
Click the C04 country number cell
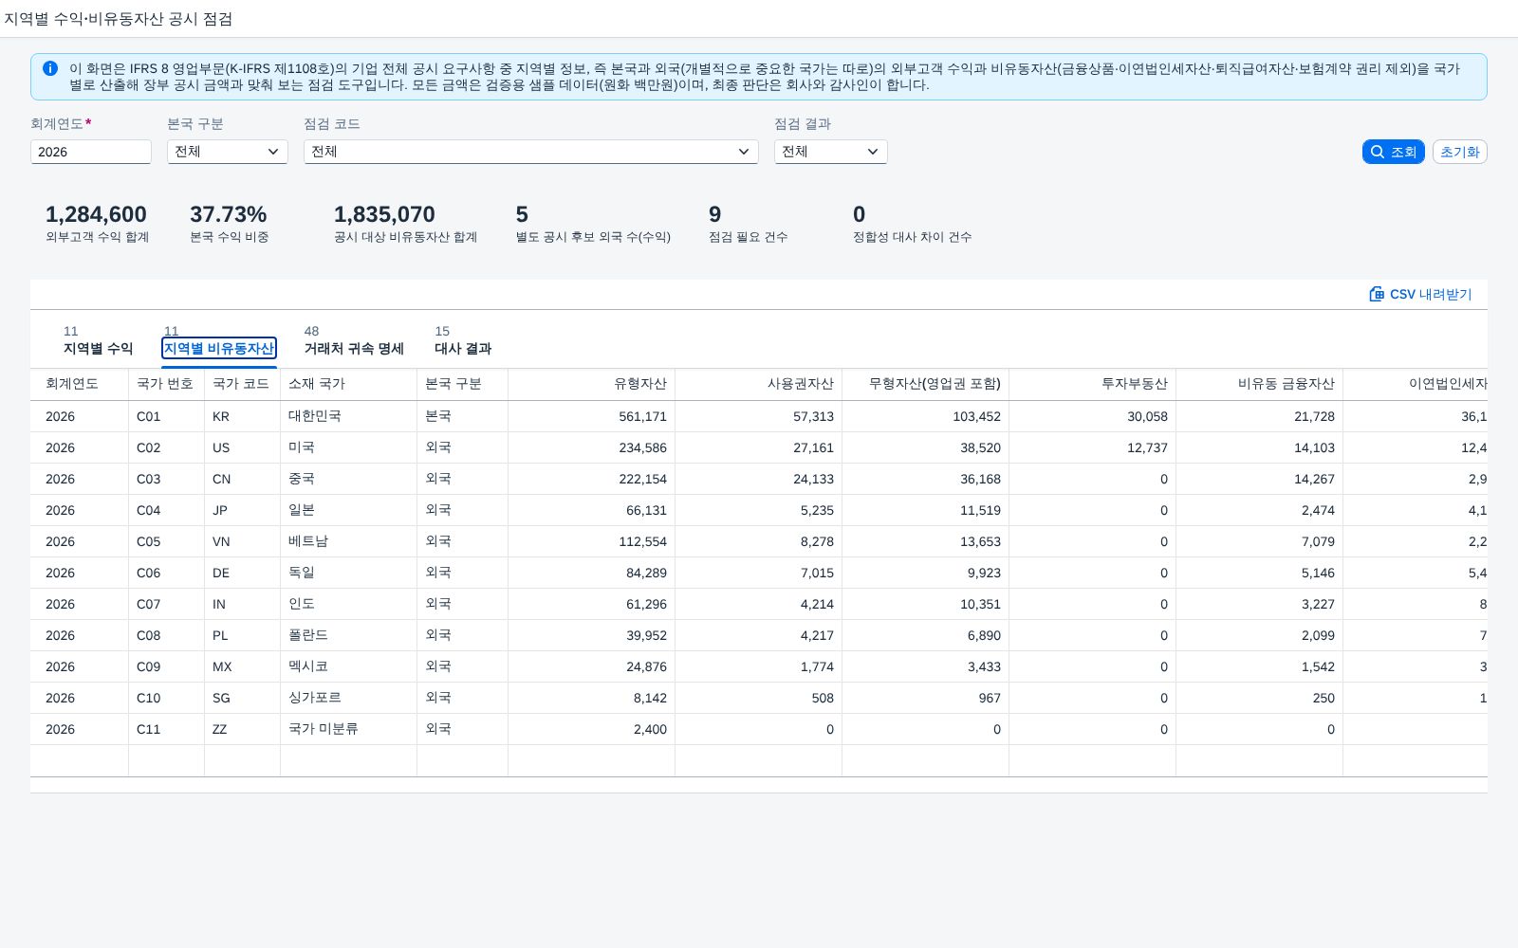[x=167, y=510]
